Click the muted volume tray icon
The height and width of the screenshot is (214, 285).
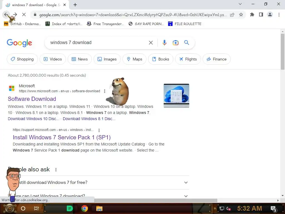coord(228,208)
